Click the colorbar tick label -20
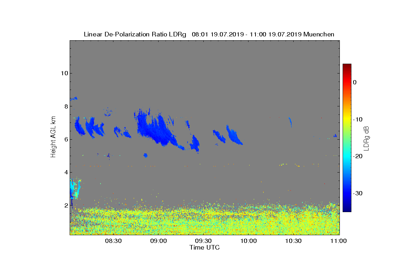The image size is (420, 280). 357,156
